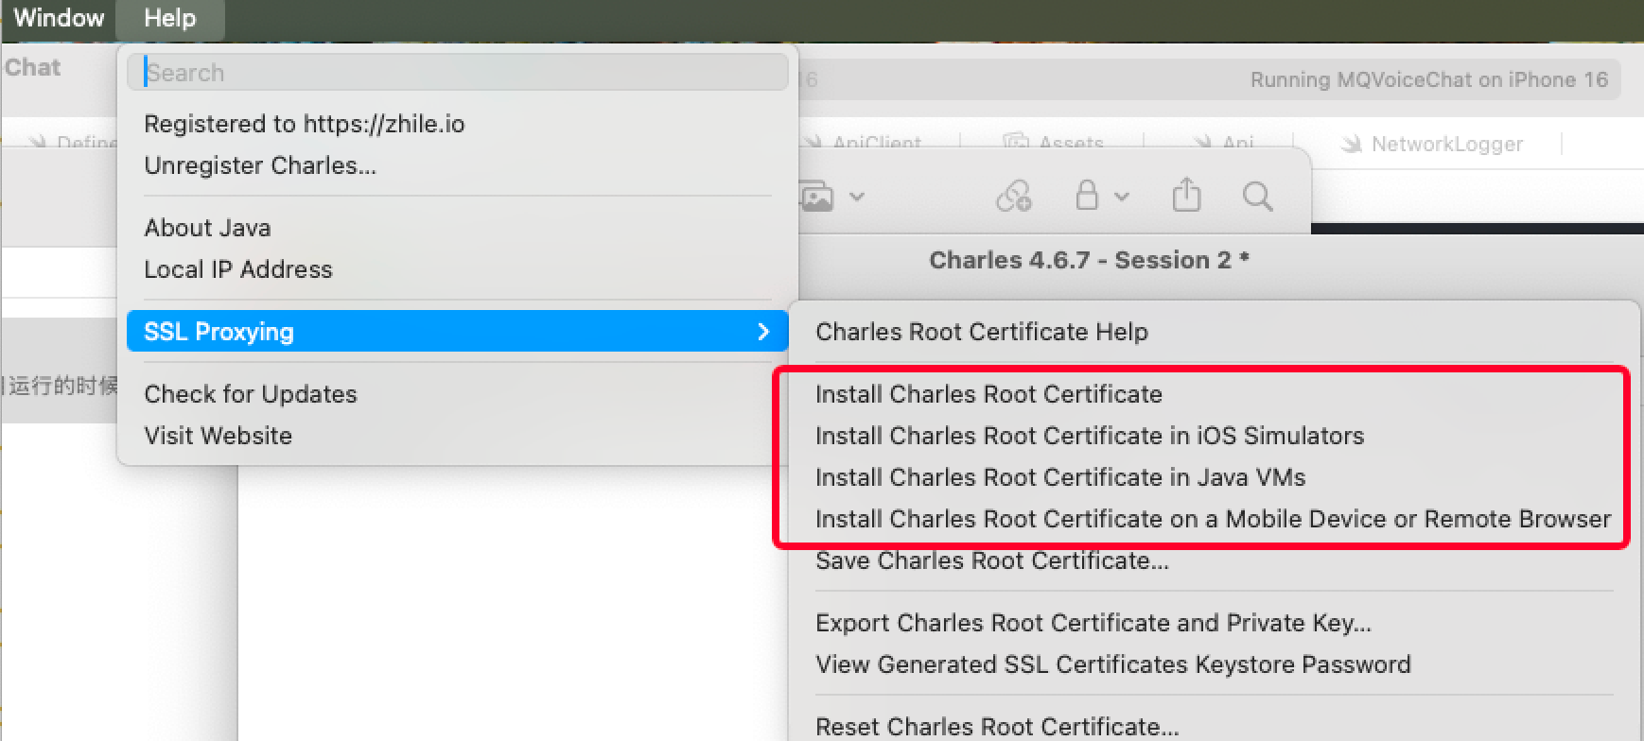The width and height of the screenshot is (1644, 741).
Task: Expand the SSL Proxying submenu arrow
Action: point(763,332)
